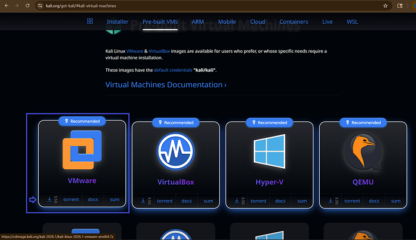Open the VirtualBox docs link
416x240 pixels.
click(187, 201)
